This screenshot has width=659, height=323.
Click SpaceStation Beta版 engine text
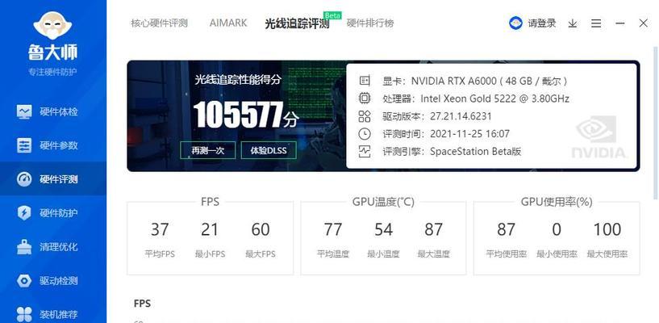click(475, 152)
